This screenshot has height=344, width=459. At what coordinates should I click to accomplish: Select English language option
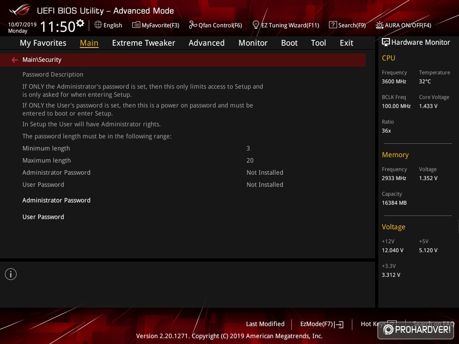[113, 25]
